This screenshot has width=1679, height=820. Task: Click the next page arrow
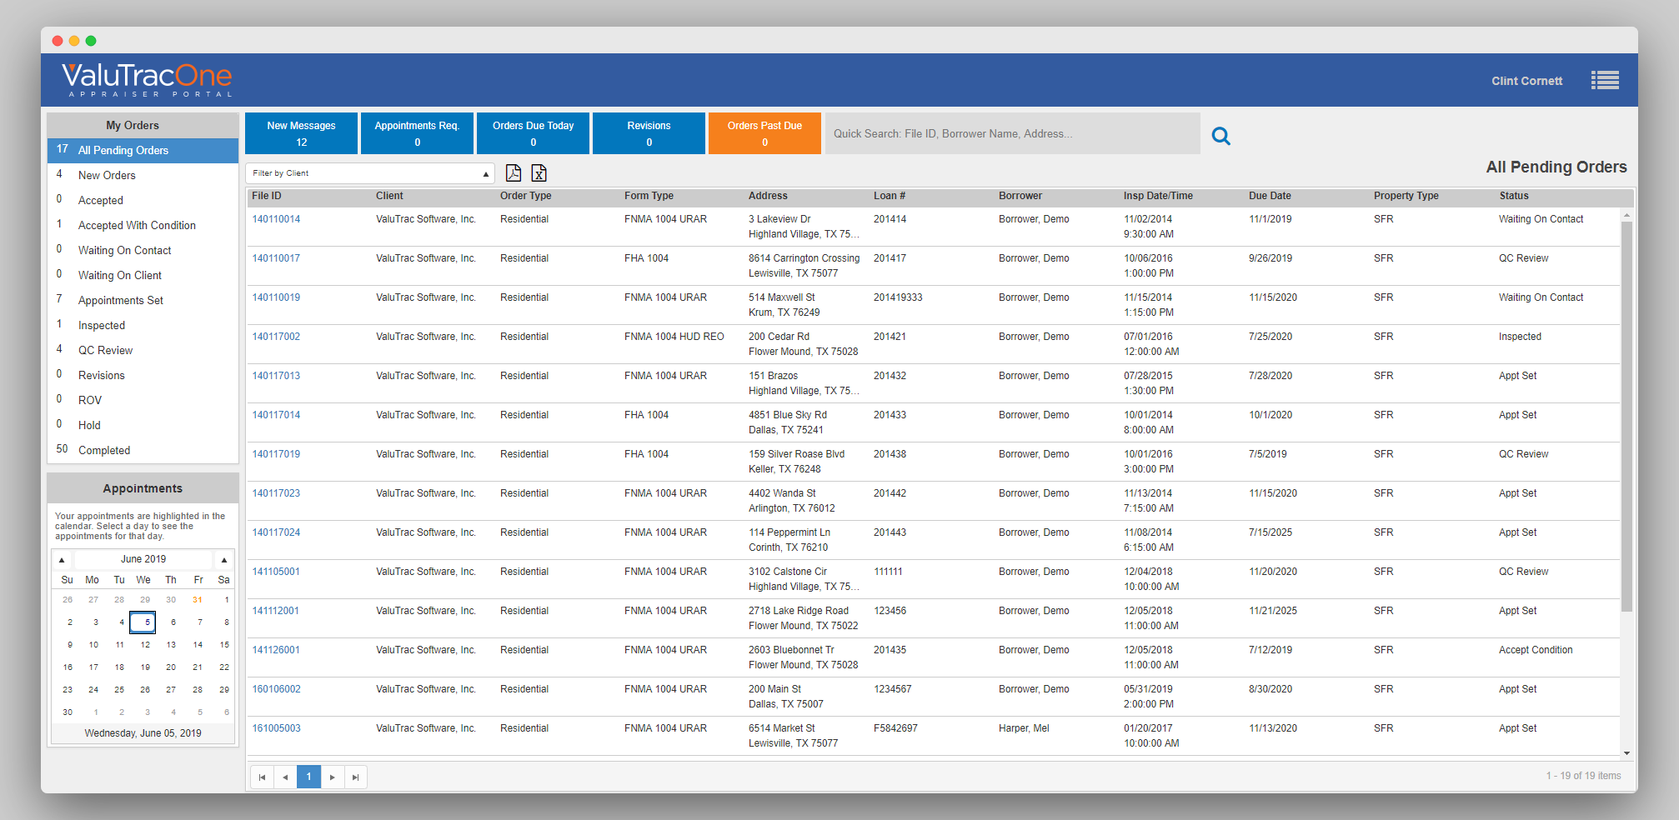(x=333, y=776)
